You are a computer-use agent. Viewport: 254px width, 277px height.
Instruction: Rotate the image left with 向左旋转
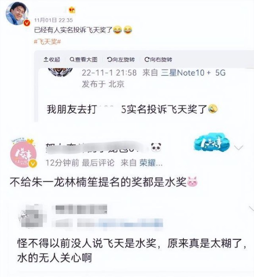121,60
